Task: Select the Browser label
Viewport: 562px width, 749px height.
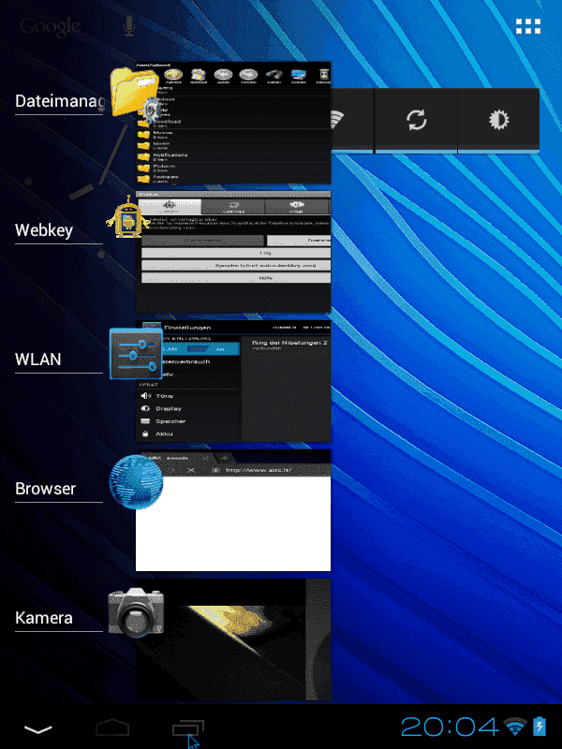Action: coord(45,489)
